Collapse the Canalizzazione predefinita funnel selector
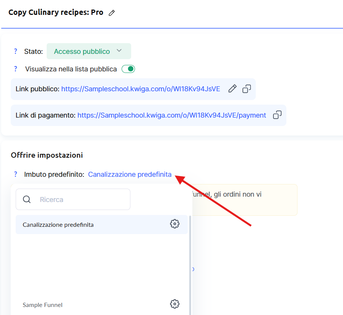The image size is (343, 315). (x=130, y=174)
